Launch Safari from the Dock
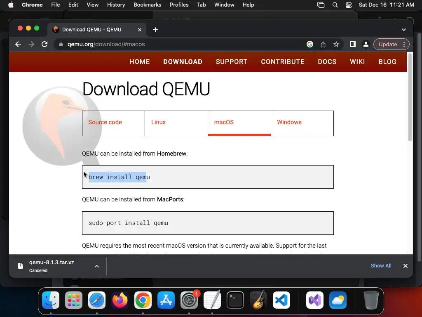 (97, 300)
